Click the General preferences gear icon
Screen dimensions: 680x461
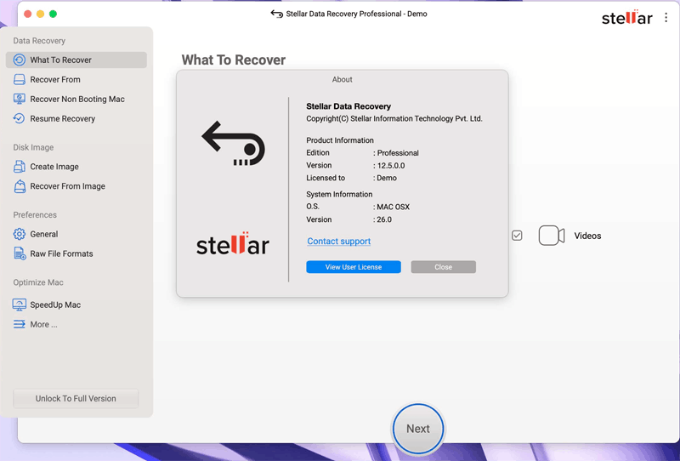(x=19, y=234)
